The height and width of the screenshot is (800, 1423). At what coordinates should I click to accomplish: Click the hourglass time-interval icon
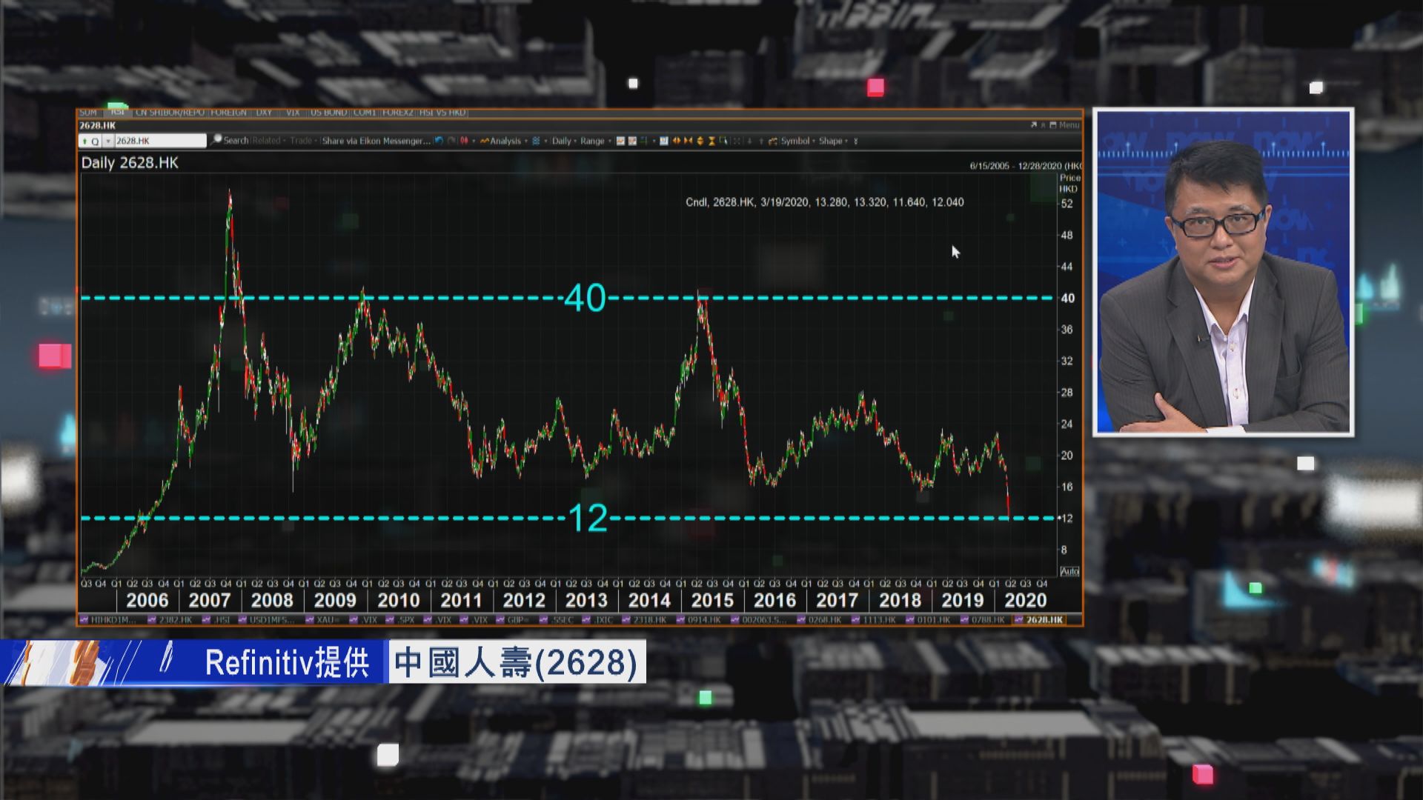coord(711,141)
